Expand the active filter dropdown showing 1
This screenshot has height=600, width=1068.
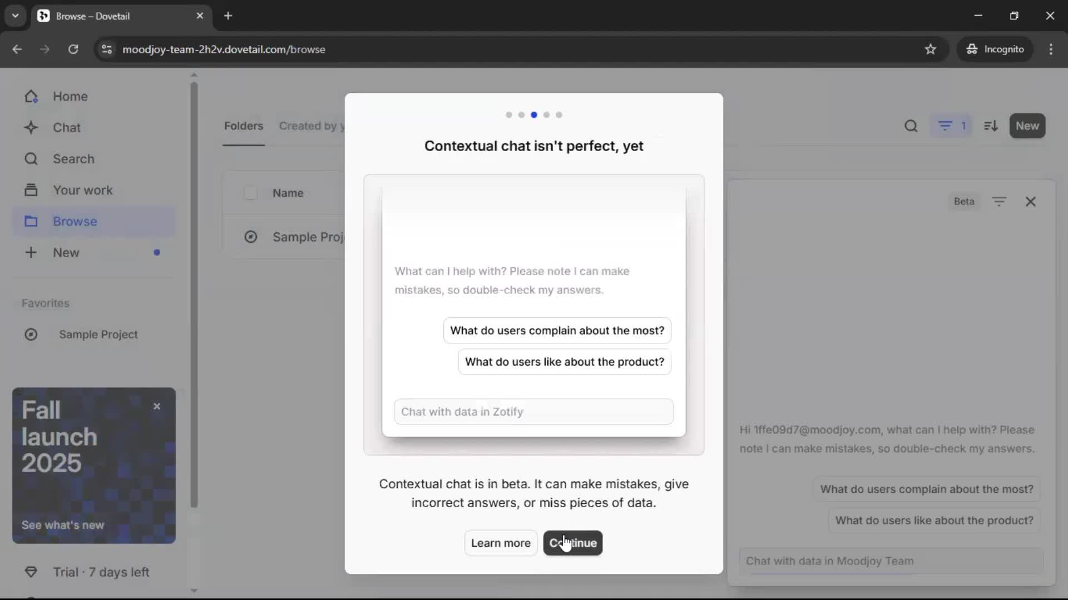[952, 126]
